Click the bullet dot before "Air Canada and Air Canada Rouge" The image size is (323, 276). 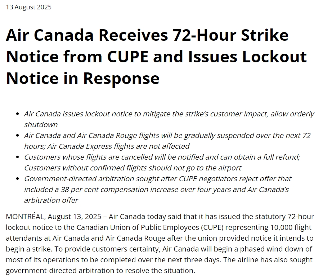[x=17, y=136]
